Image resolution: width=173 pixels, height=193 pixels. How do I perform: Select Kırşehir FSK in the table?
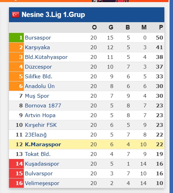pos(41,125)
